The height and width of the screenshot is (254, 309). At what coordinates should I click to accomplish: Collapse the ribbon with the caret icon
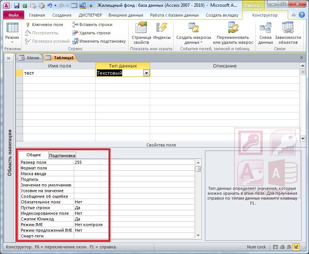pyautogui.click(x=293, y=15)
